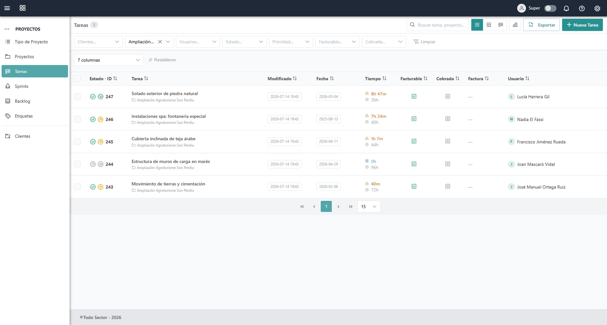Click the Super user avatar
This screenshot has height=325, width=607.
pyautogui.click(x=522, y=8)
